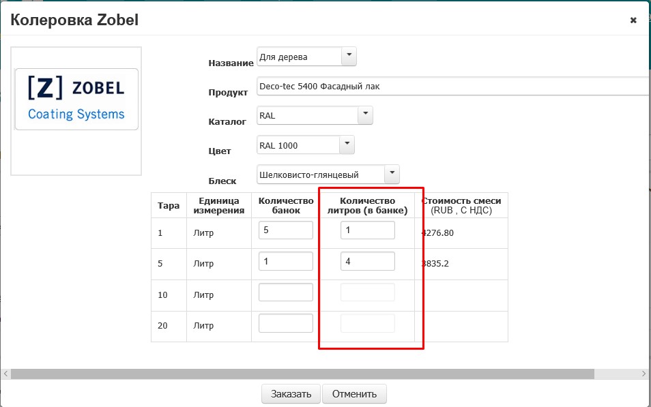Click litres-per-can field in tare 1 row
The width and height of the screenshot is (651, 407).
coord(367,230)
